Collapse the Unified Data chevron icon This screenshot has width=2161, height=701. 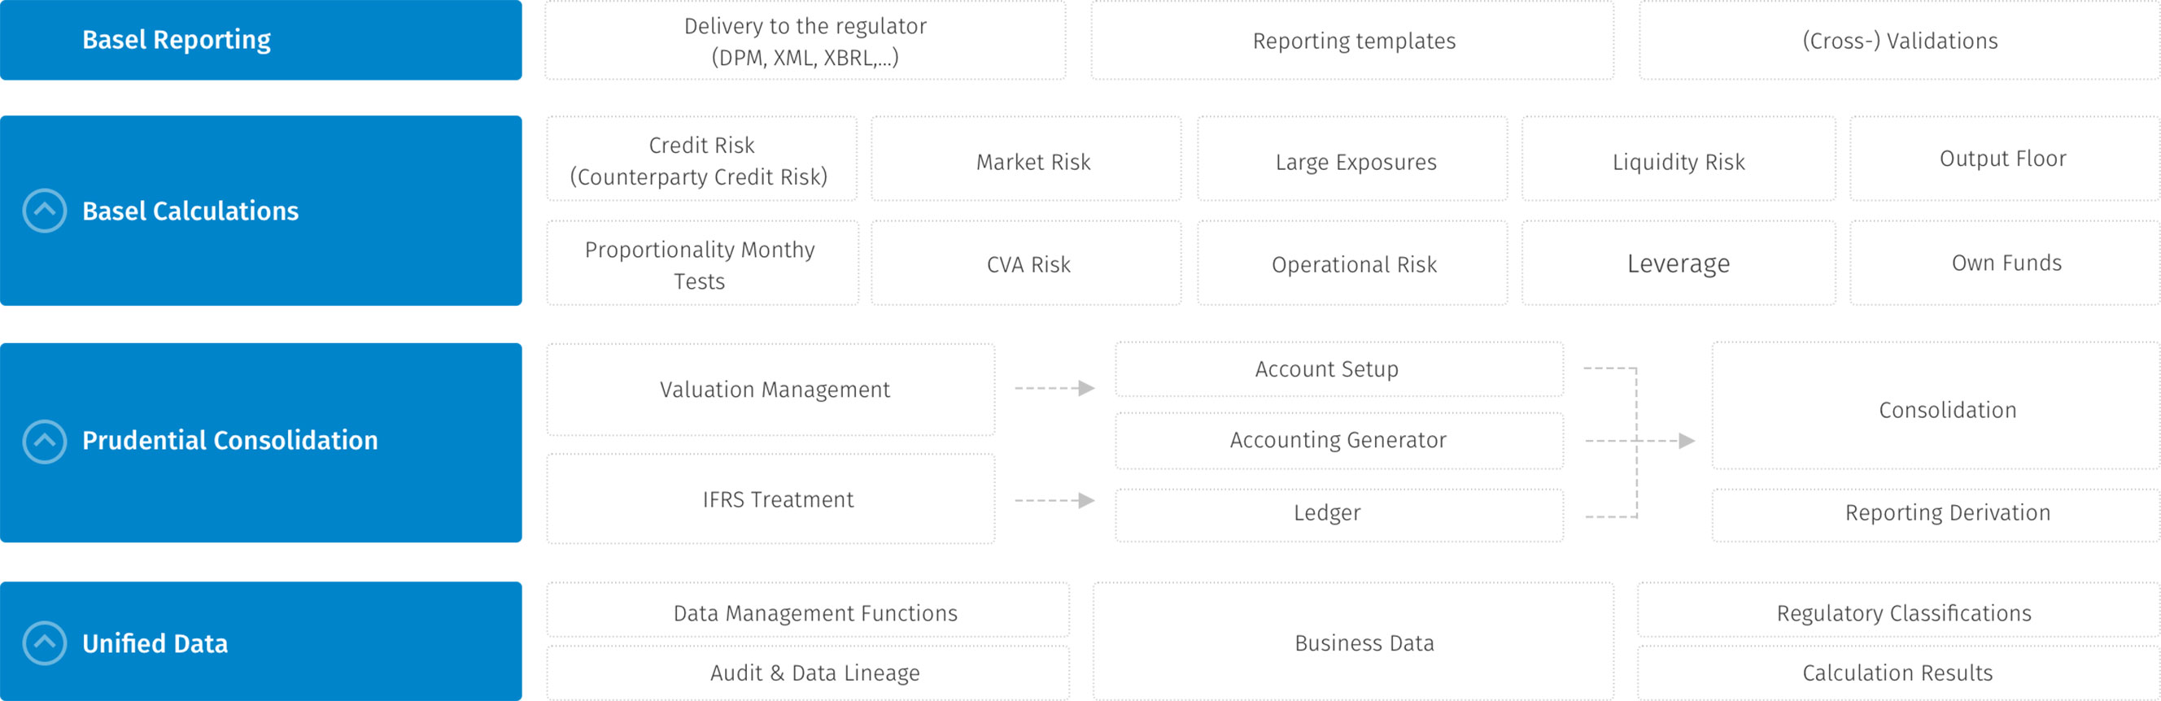tap(45, 643)
